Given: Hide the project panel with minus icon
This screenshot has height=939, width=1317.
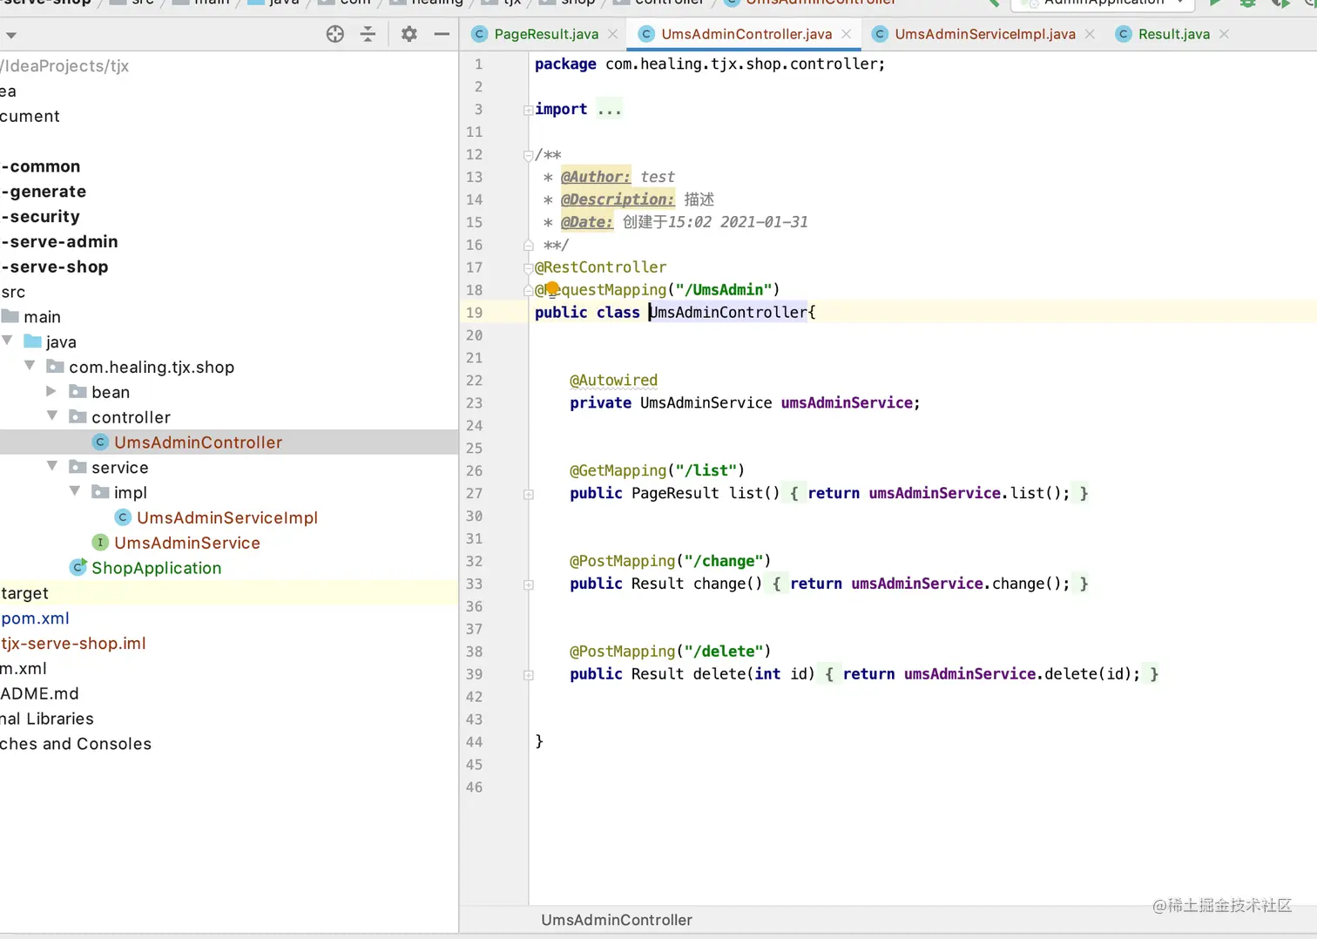Looking at the screenshot, I should [442, 34].
